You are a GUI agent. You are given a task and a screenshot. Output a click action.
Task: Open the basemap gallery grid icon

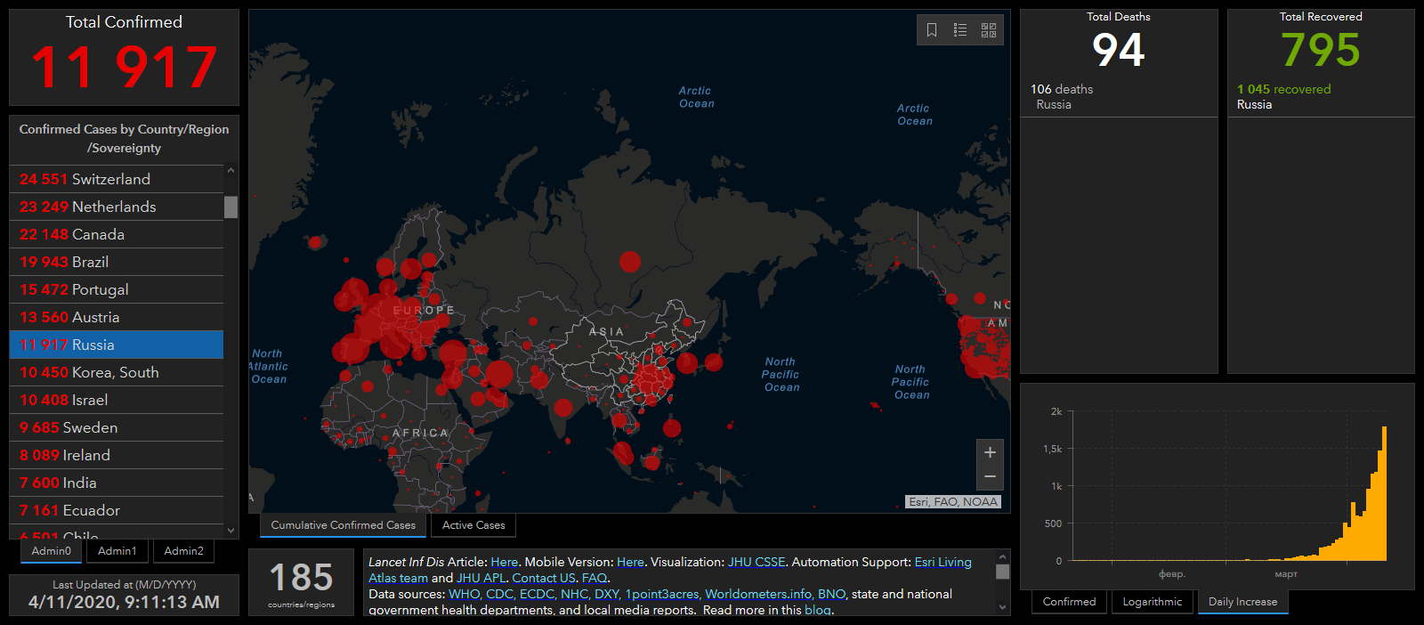pyautogui.click(x=989, y=30)
